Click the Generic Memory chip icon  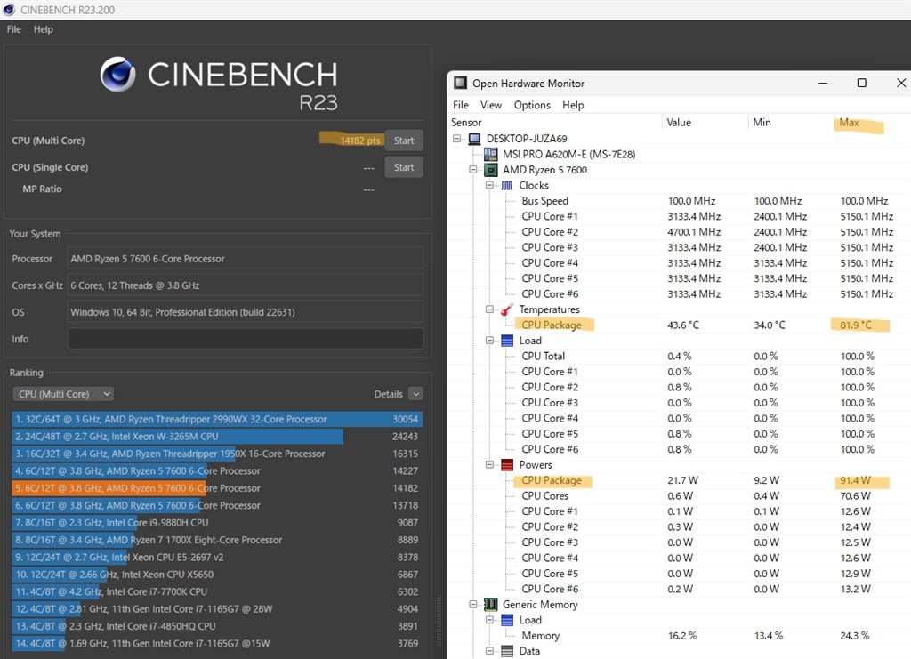pyautogui.click(x=491, y=605)
